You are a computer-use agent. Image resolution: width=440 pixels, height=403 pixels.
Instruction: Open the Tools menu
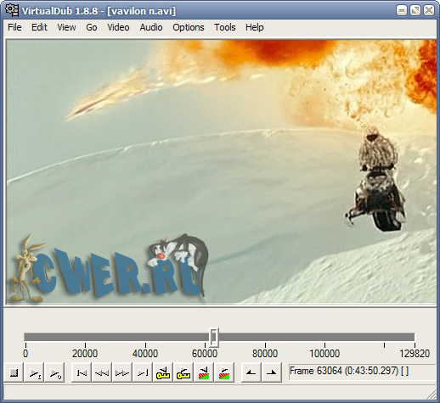[x=225, y=27]
